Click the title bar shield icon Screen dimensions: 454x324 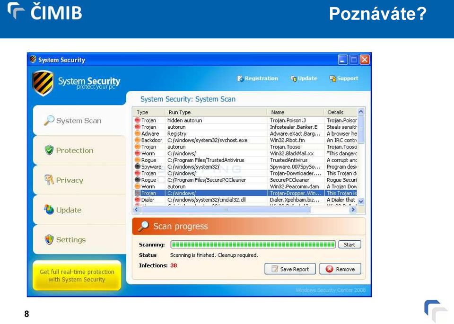[x=33, y=59]
